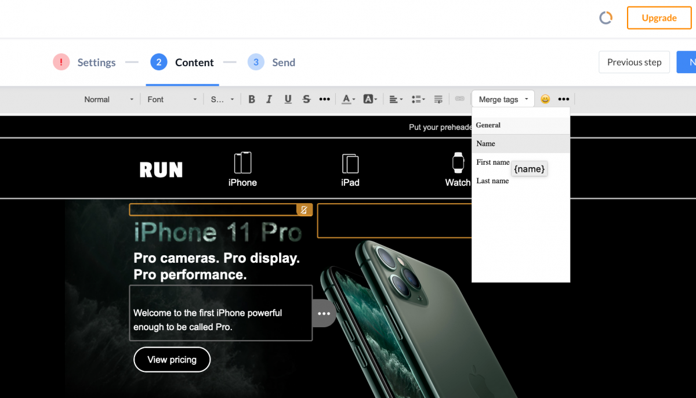Click the Previous step button
Image resolution: width=696 pixels, height=398 pixels.
pyautogui.click(x=634, y=62)
